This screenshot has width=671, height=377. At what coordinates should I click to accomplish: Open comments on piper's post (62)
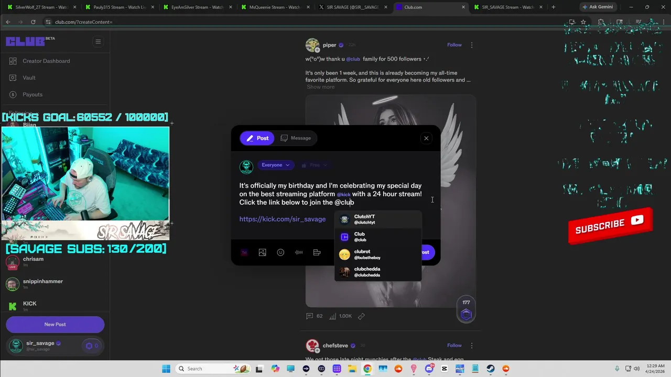click(x=315, y=316)
